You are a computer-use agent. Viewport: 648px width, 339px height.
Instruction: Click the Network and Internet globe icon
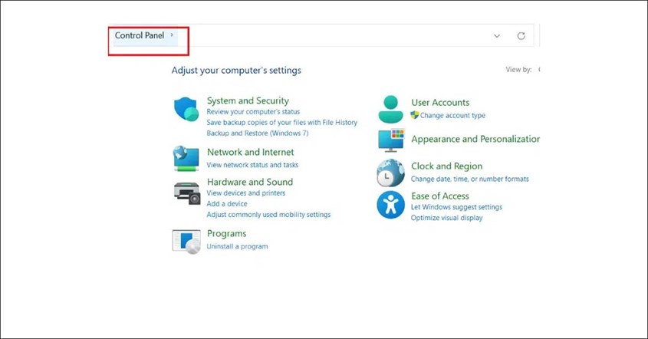pos(186,158)
